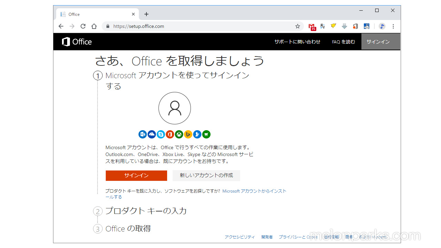Click the browser forward arrow
The height and width of the screenshot is (248, 441).
click(72, 26)
